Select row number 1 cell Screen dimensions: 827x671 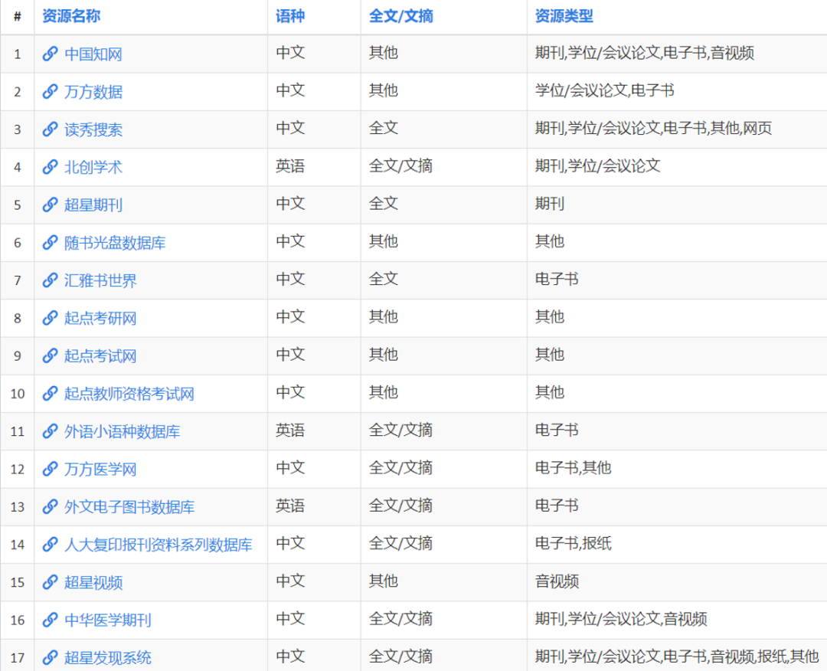(x=18, y=54)
